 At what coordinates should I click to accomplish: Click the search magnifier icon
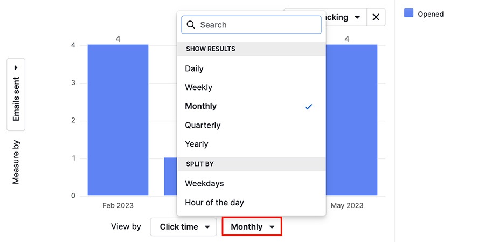(190, 25)
